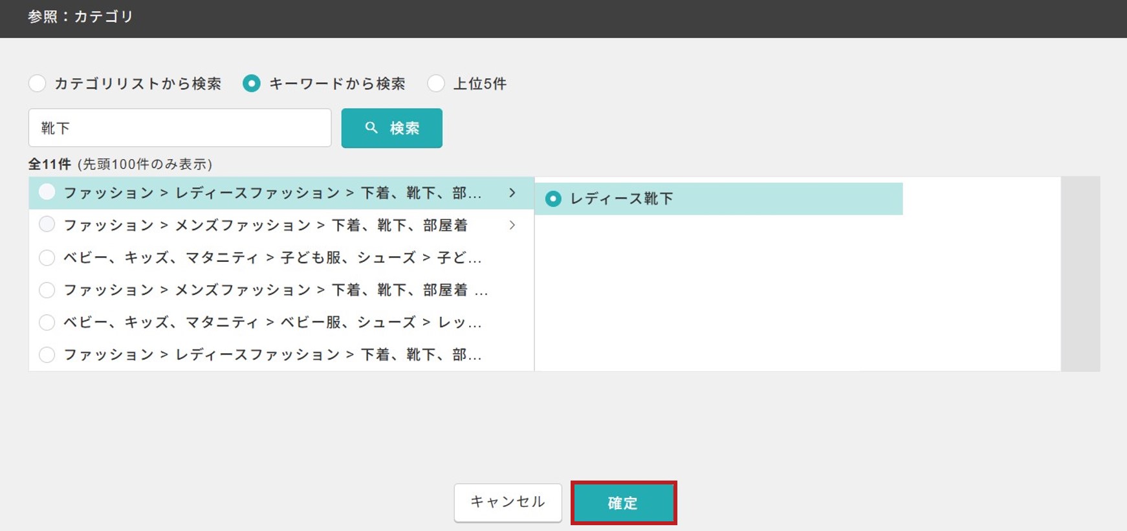Expand chevron on highlighted レディースファッション row

point(512,193)
